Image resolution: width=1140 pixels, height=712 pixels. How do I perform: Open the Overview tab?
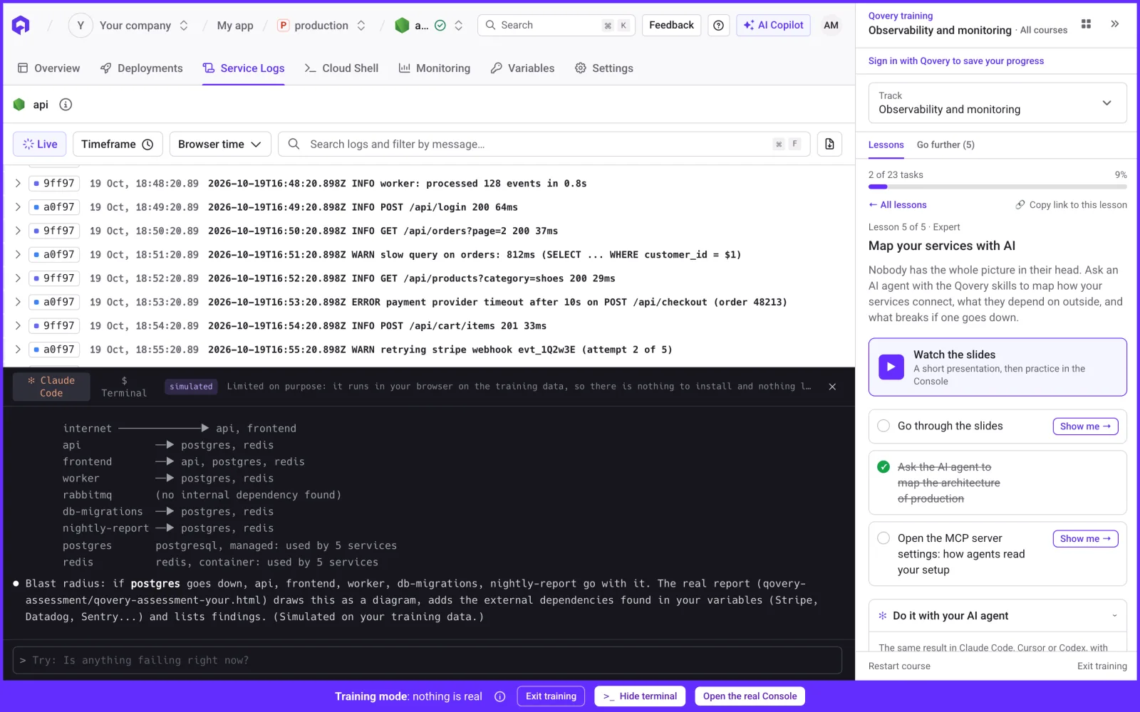tap(48, 68)
